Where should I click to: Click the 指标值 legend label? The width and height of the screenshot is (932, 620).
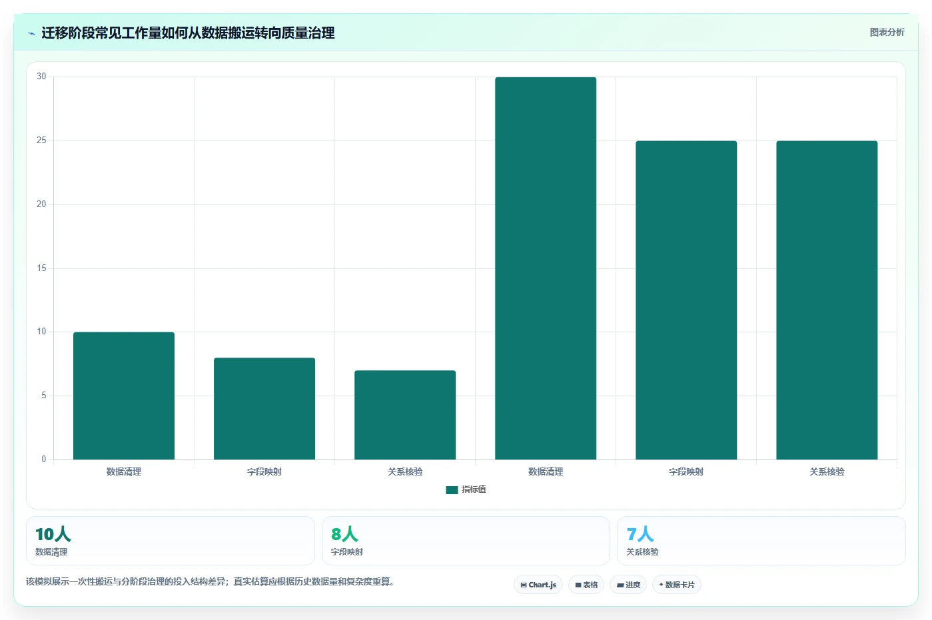[x=474, y=489]
